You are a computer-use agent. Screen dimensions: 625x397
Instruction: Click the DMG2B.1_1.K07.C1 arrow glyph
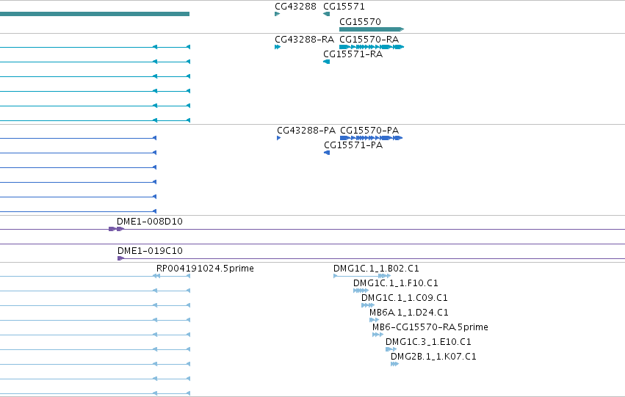pos(394,364)
